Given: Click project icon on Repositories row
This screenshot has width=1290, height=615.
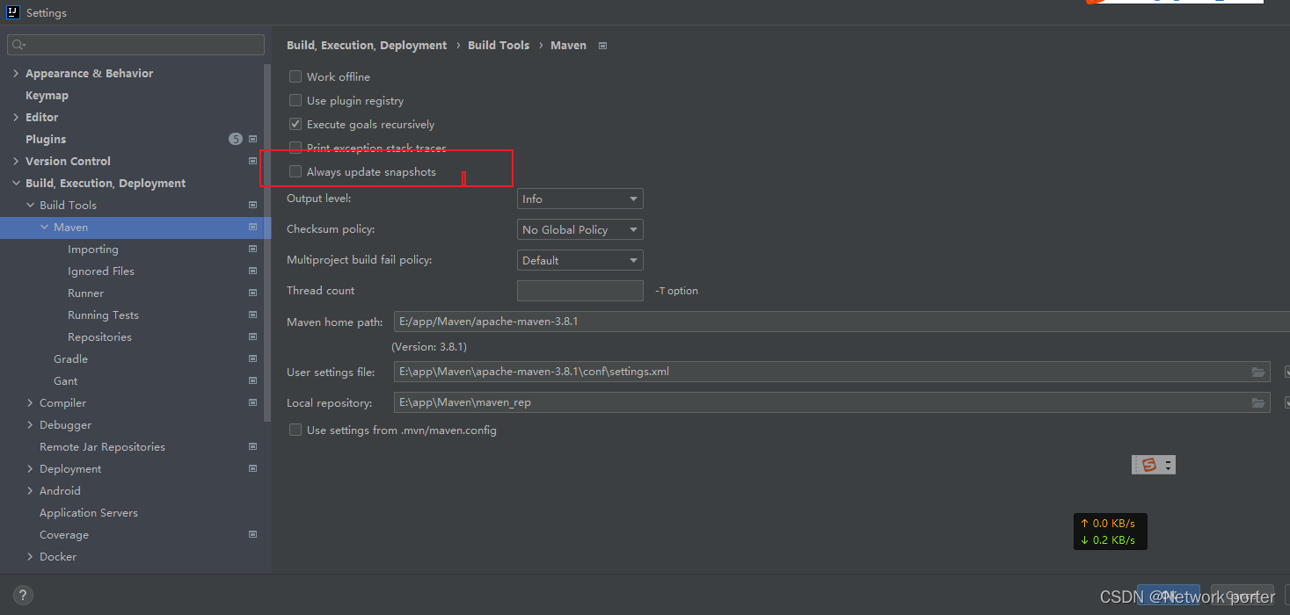Looking at the screenshot, I should 253,336.
